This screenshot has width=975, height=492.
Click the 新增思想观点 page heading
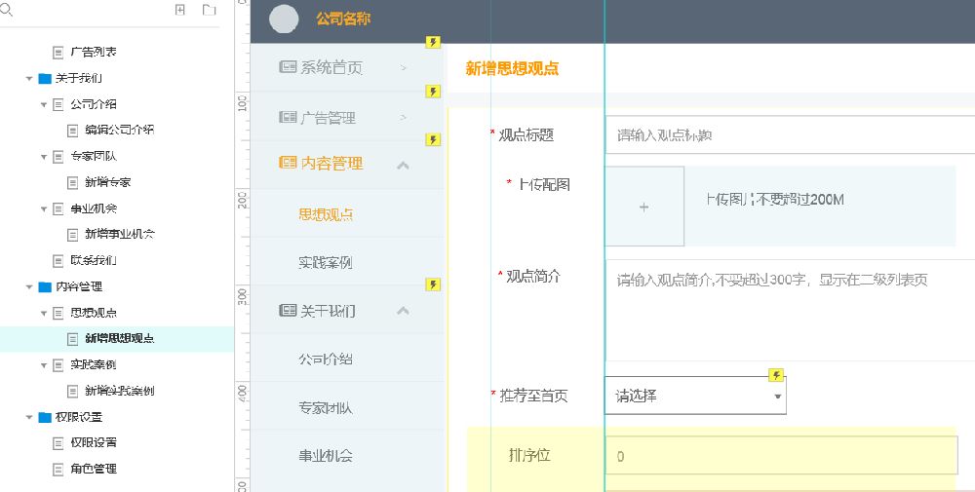(512, 68)
